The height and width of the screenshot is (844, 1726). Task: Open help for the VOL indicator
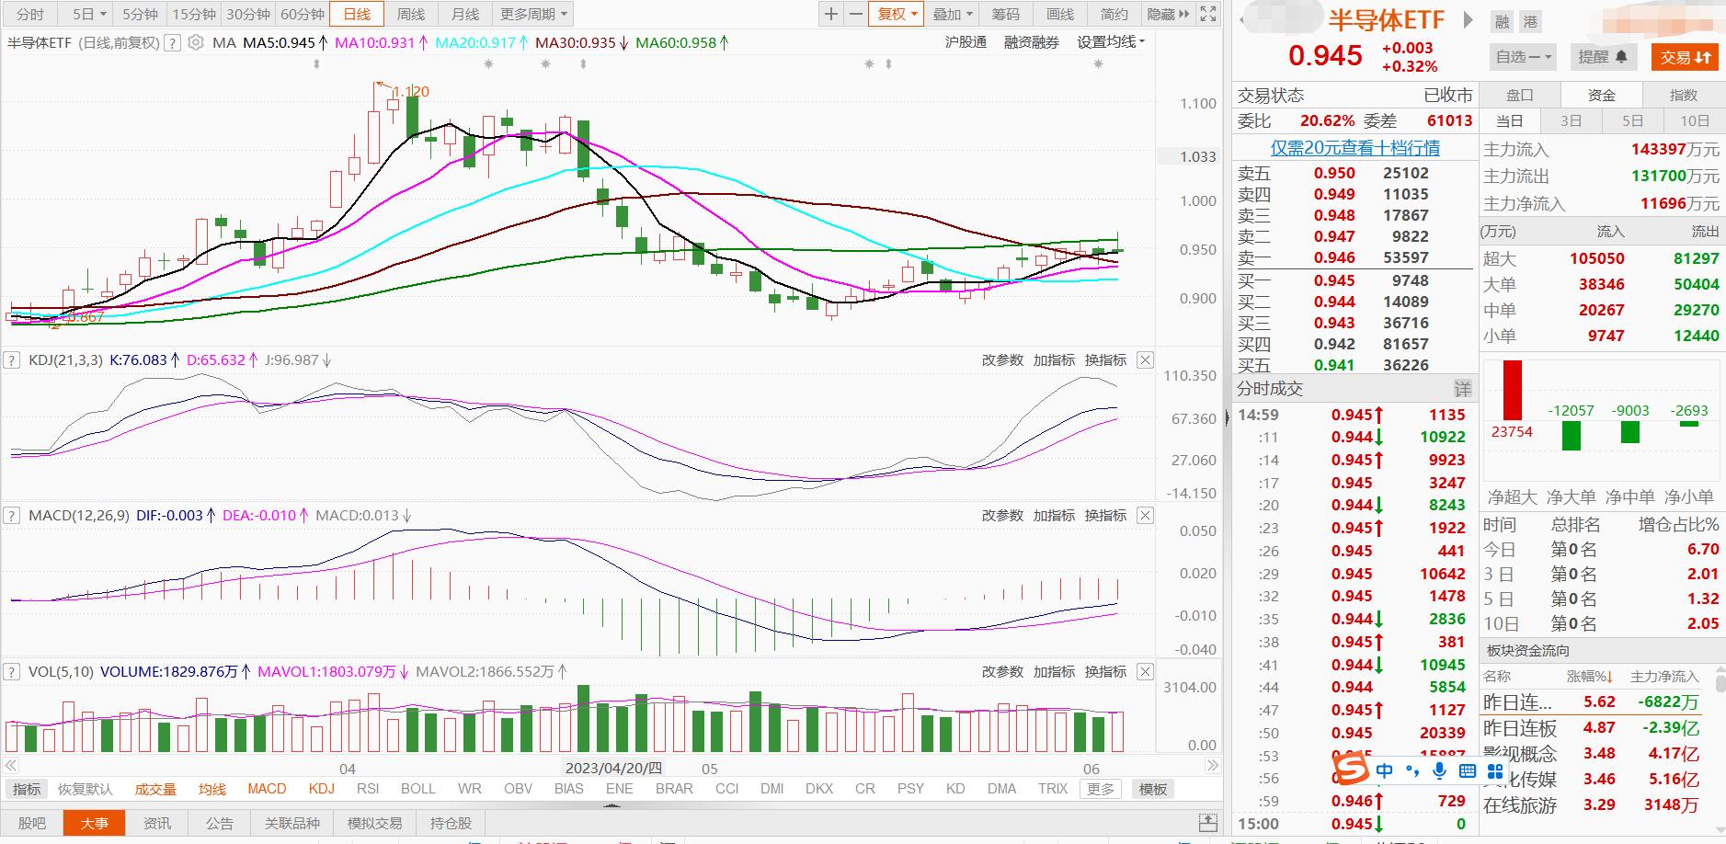12,672
